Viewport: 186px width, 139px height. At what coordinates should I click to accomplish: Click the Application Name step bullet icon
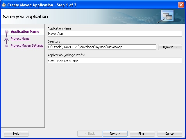pos(6,32)
